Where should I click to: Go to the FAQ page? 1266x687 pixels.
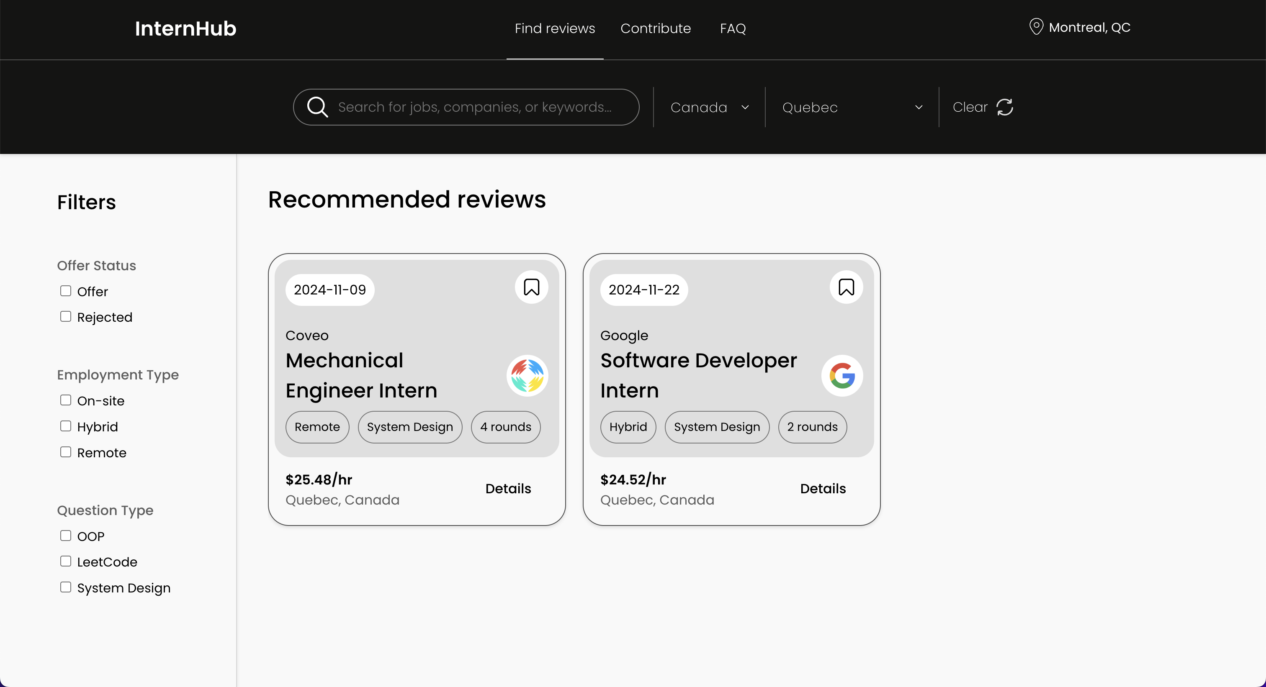tap(732, 28)
